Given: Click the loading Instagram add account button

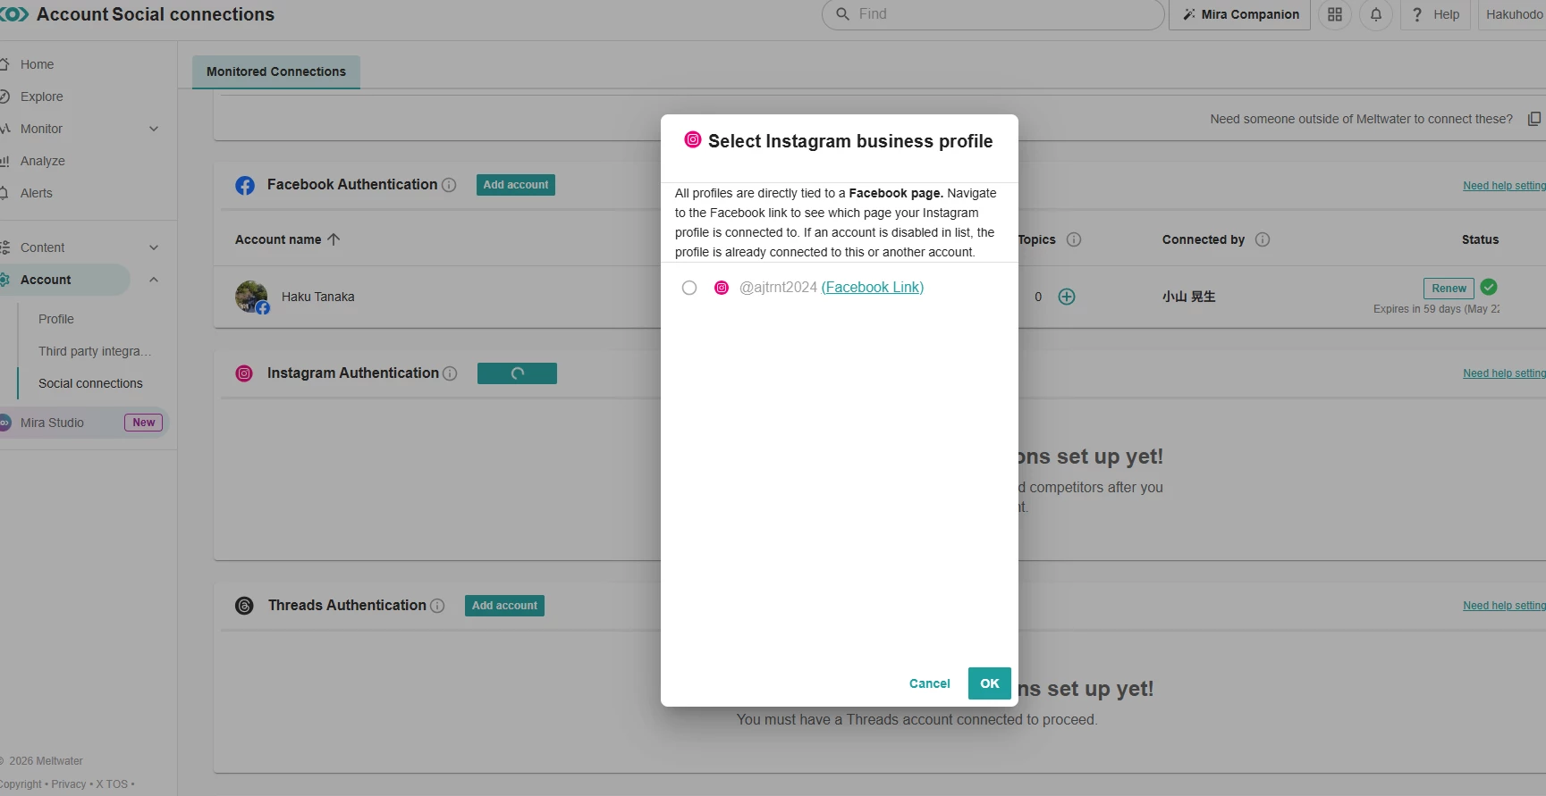Looking at the screenshot, I should [517, 373].
